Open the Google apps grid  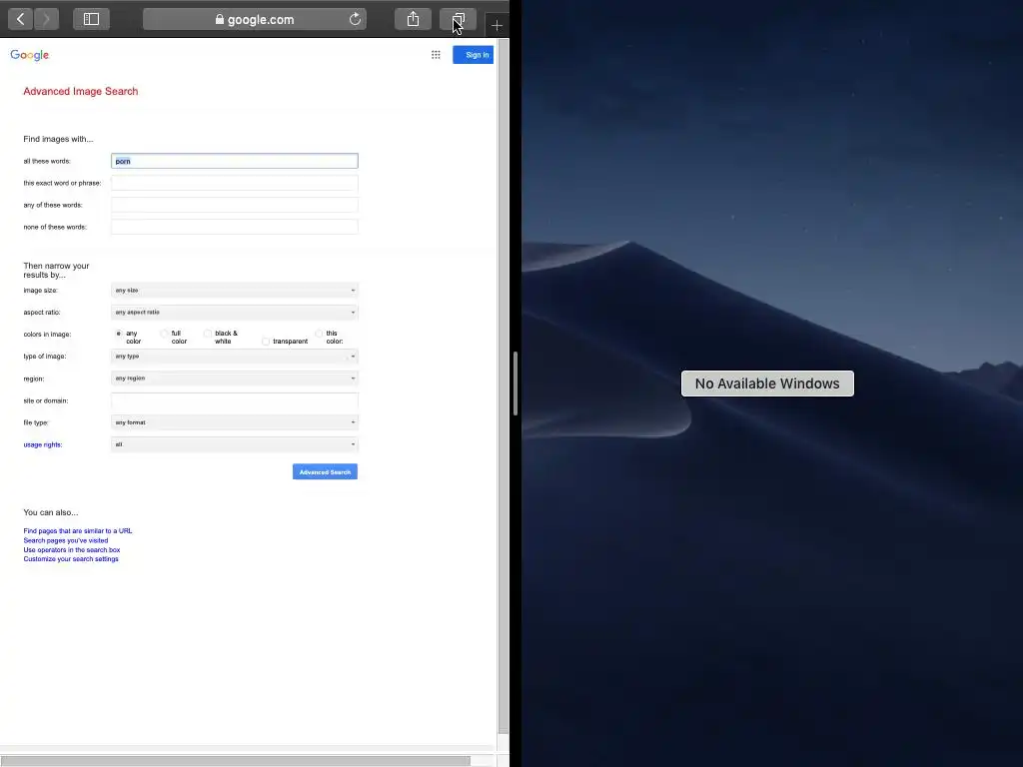point(436,55)
